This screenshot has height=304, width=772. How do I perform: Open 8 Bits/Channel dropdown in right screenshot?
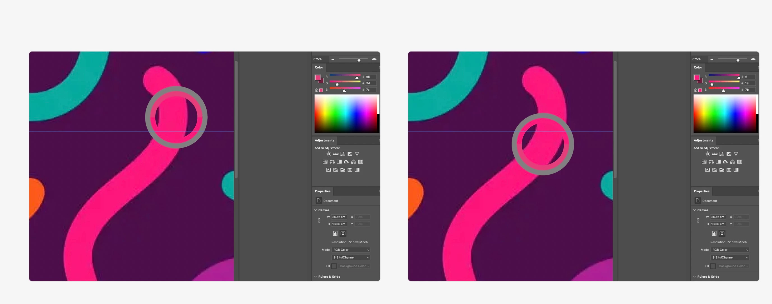(x=730, y=258)
